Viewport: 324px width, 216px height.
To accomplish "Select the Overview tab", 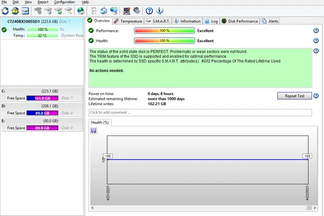I will click(99, 21).
